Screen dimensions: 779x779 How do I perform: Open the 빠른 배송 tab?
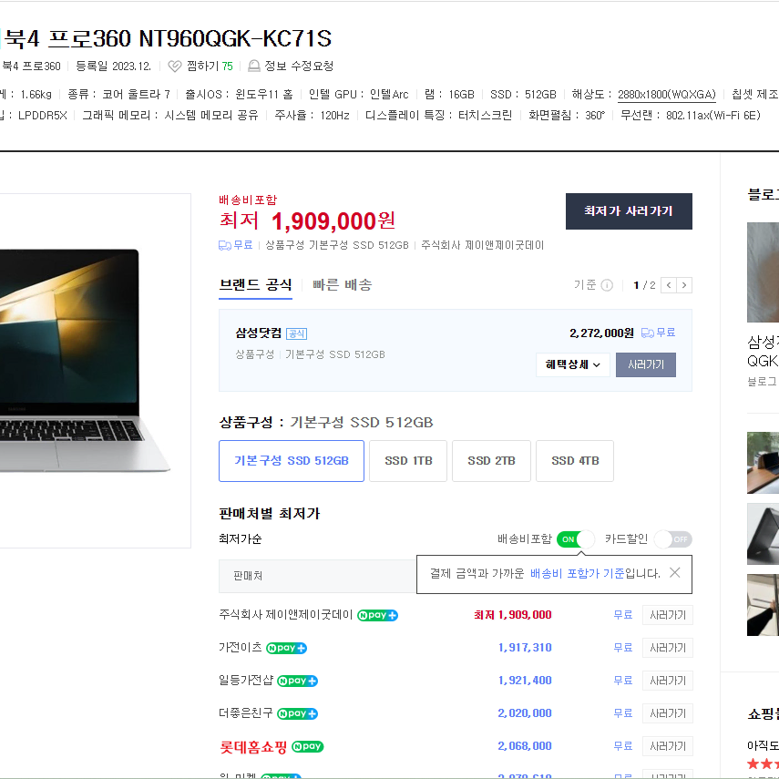point(343,285)
